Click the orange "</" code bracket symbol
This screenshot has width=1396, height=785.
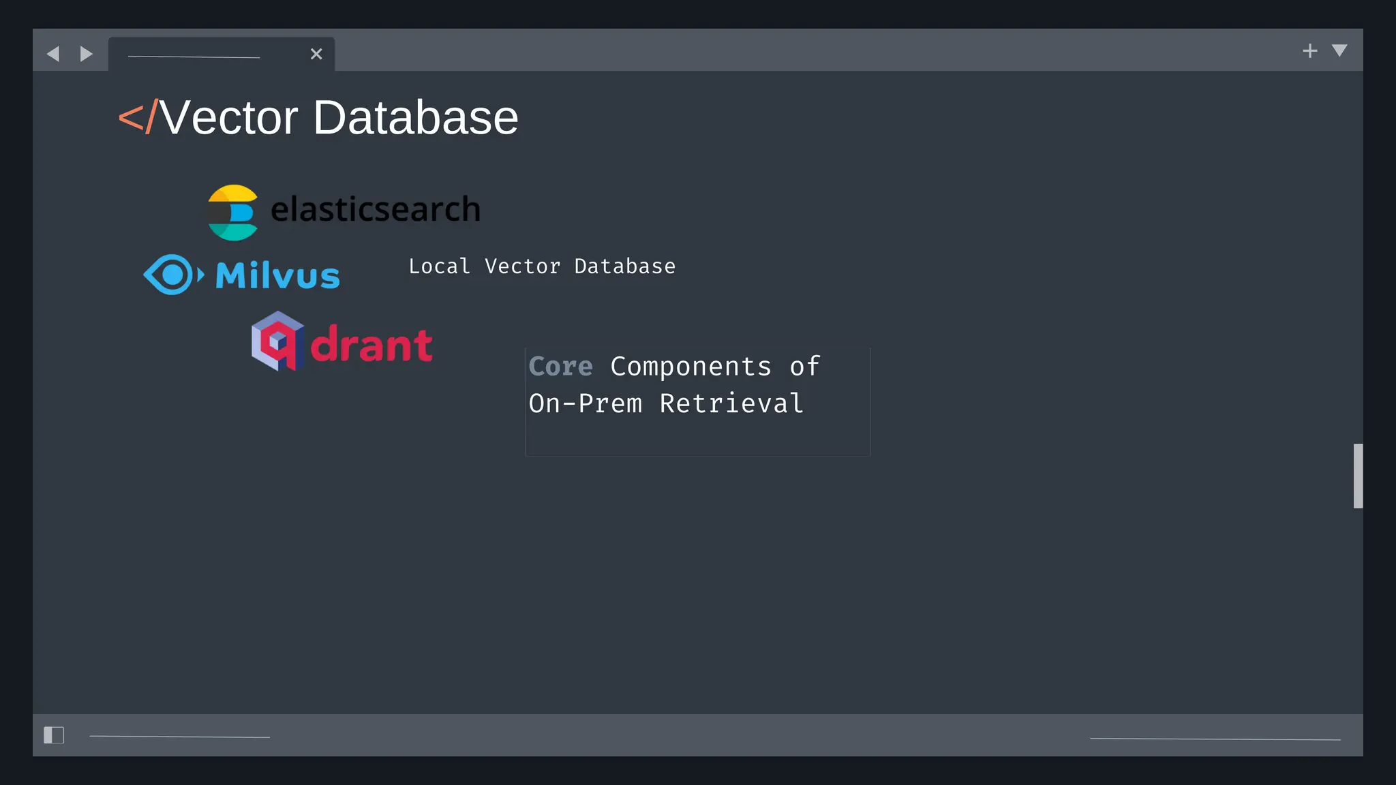coord(138,117)
